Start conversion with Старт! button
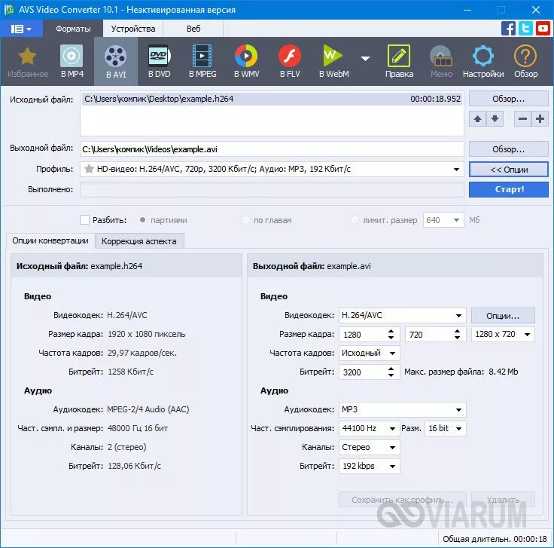This screenshot has height=548, width=554. (508, 189)
